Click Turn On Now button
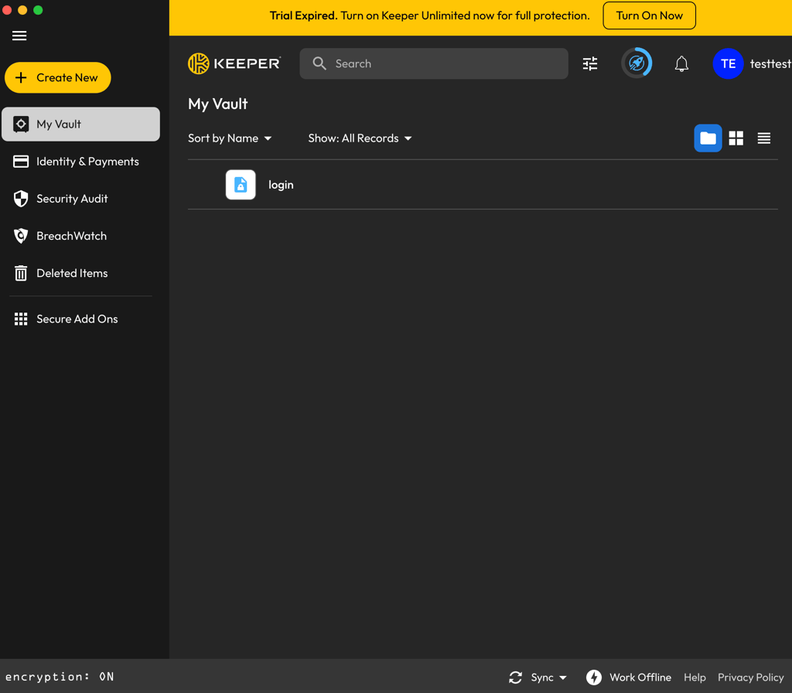The image size is (792, 693). 649,15
